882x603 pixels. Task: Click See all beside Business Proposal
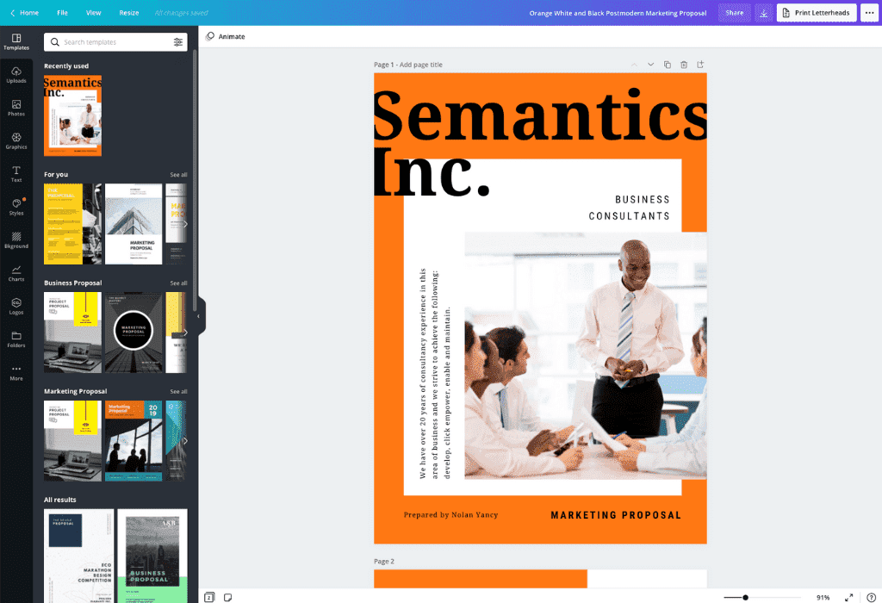coord(178,283)
